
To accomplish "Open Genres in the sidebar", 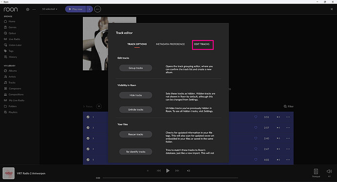I will click(x=10, y=27).
